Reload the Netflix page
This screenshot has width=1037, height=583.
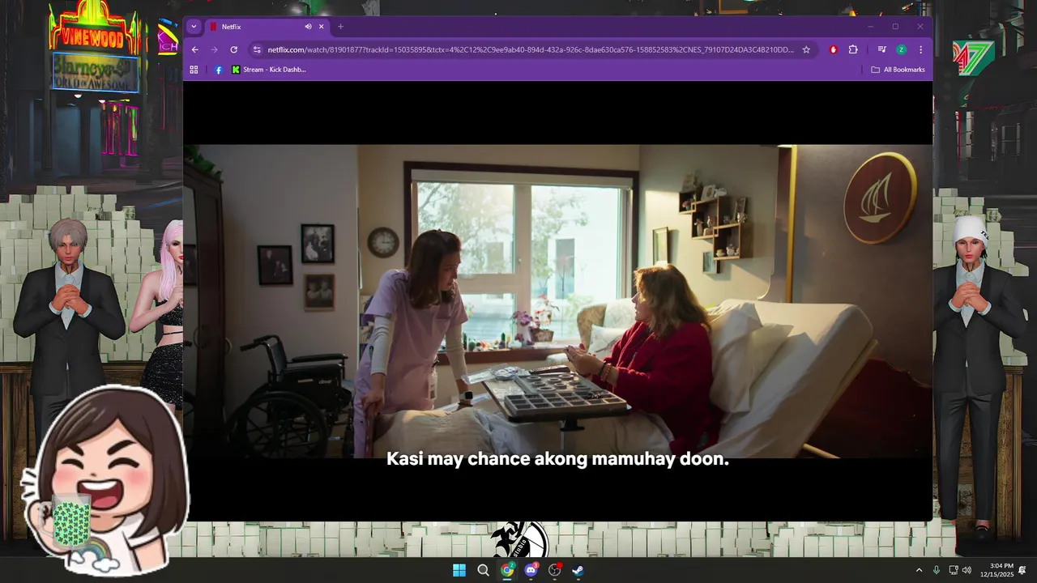click(x=234, y=49)
